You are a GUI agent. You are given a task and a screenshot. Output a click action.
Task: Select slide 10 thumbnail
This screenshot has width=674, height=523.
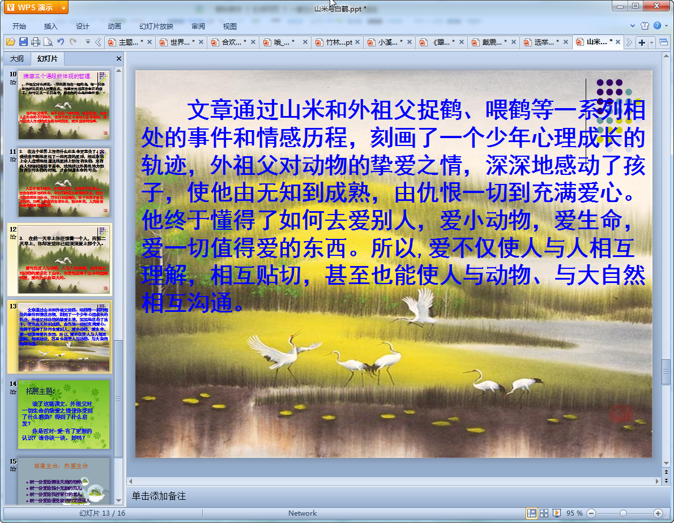tap(63, 105)
